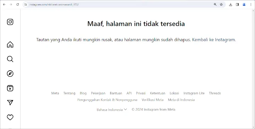
Task: Open Messages paper plane icon
Action: (10, 102)
